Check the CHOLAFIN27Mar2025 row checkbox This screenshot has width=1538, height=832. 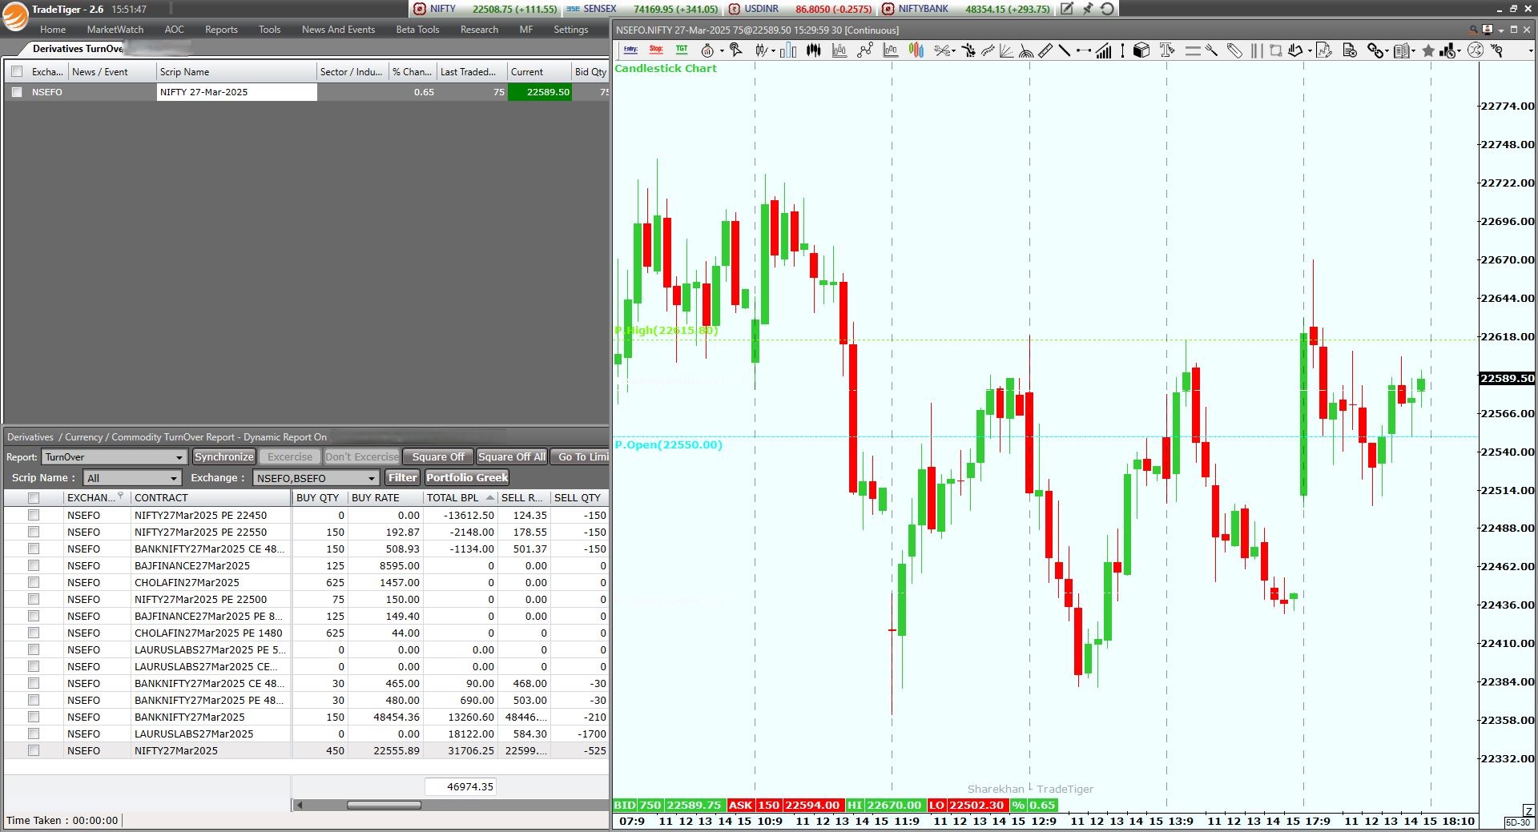34,582
